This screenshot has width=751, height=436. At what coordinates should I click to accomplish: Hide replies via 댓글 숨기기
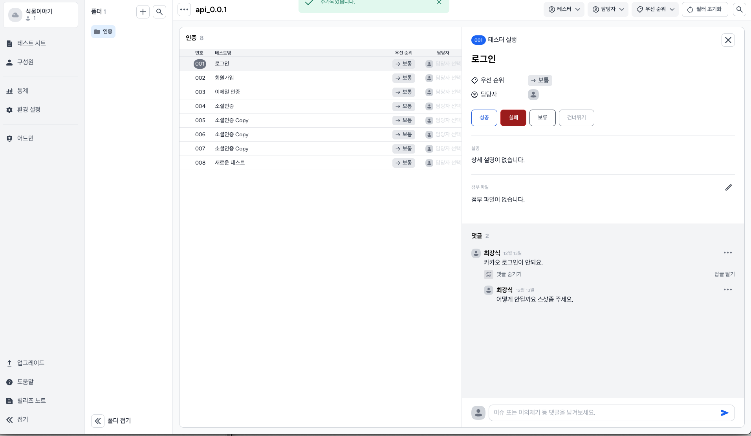(x=509, y=275)
